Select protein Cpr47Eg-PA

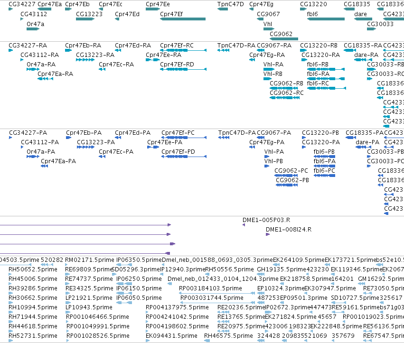click(x=252, y=147)
